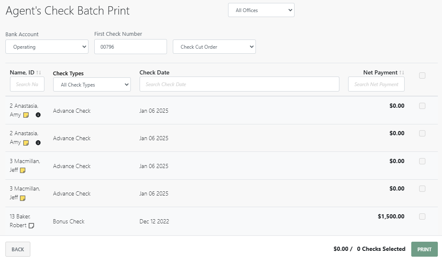Click the empty note icon beside Baker, Robert

point(31,225)
